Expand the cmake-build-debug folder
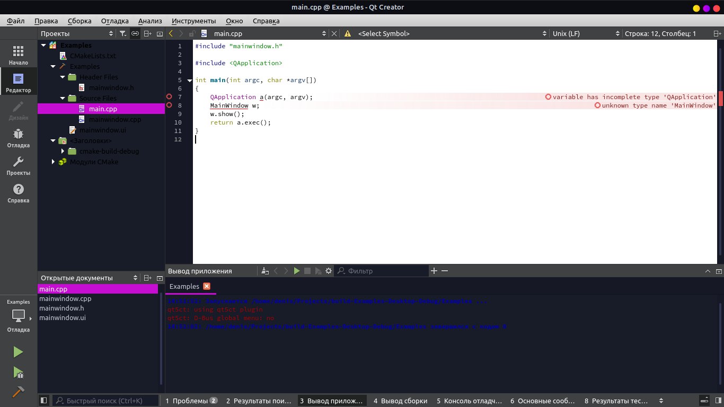724x407 pixels. tap(63, 152)
